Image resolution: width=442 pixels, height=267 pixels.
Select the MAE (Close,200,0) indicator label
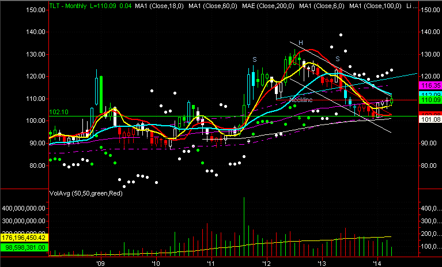(x=268, y=6)
